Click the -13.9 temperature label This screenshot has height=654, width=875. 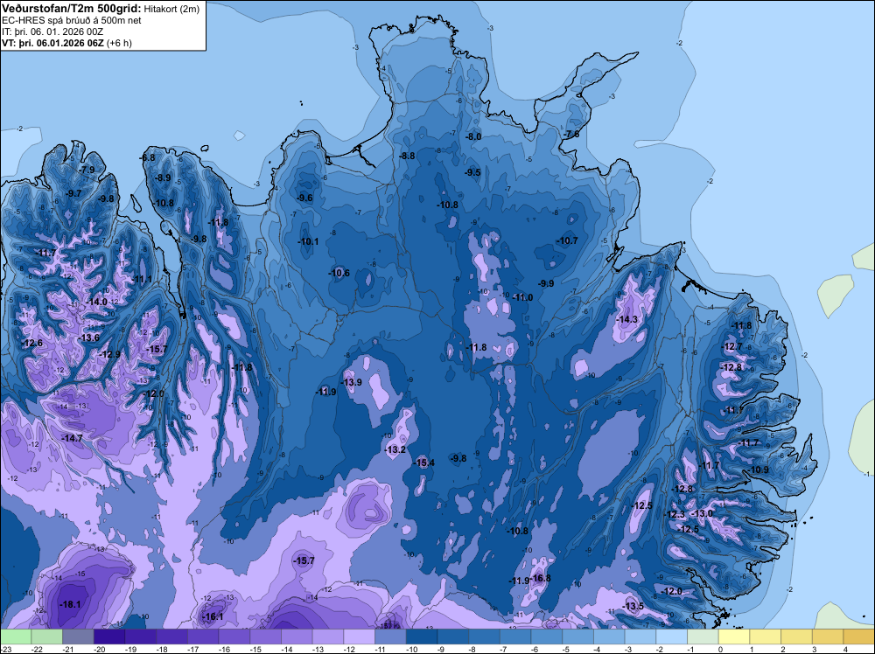(x=351, y=382)
